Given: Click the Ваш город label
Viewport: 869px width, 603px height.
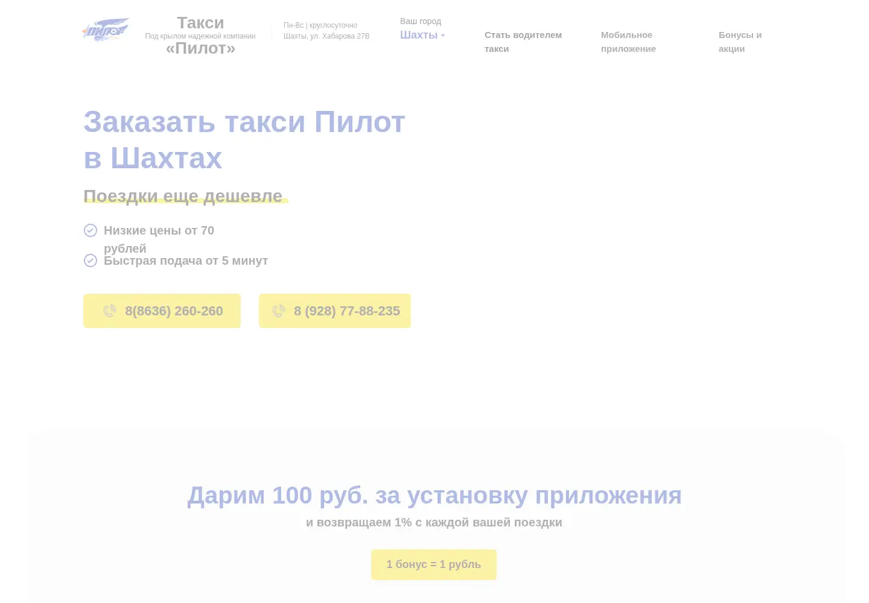Looking at the screenshot, I should [x=421, y=21].
